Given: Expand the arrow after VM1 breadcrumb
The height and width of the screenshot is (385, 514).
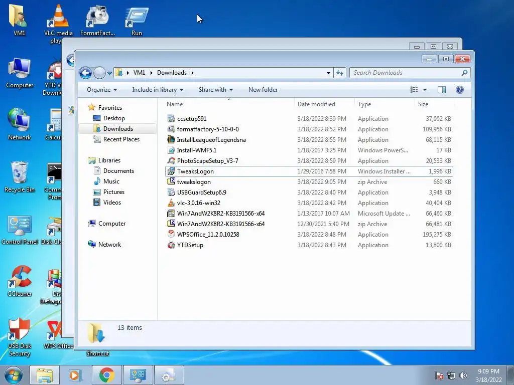Looking at the screenshot, I should (x=152, y=73).
